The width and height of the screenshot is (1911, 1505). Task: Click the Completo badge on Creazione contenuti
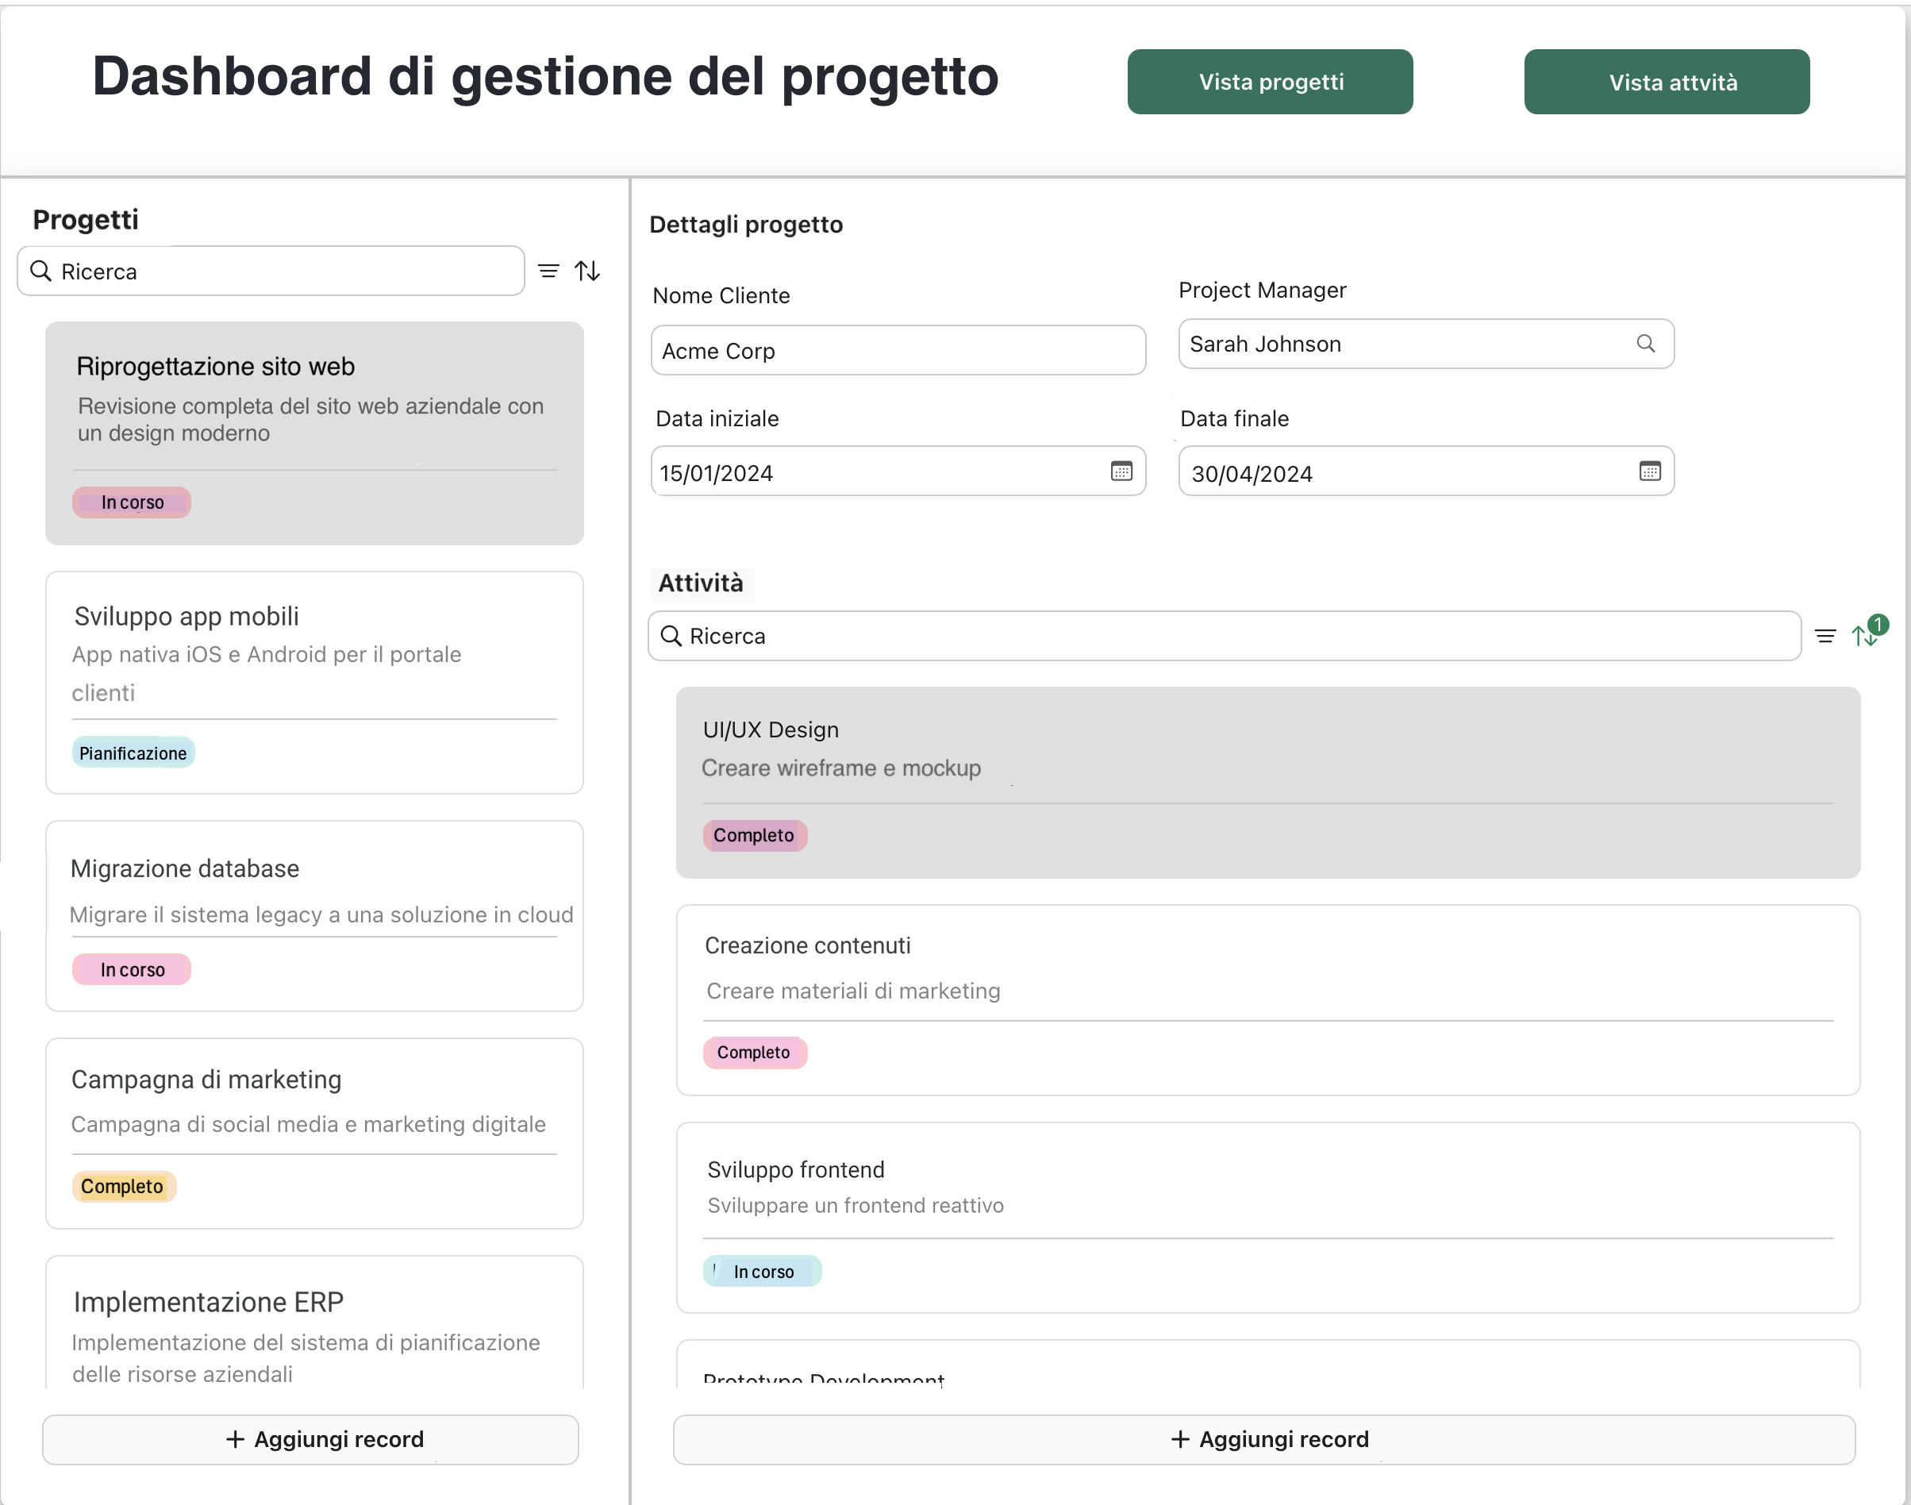click(755, 1052)
